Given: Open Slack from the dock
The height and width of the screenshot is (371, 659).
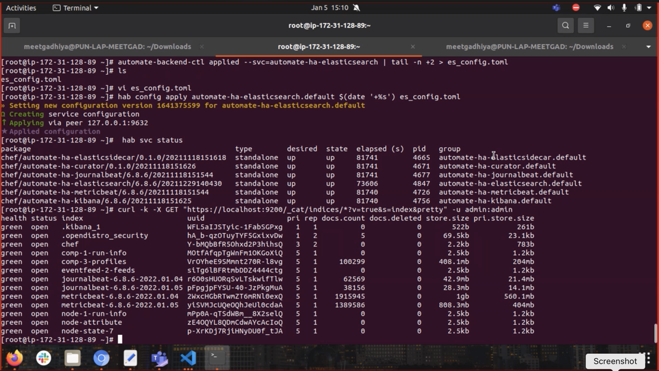Looking at the screenshot, I should (x=44, y=358).
